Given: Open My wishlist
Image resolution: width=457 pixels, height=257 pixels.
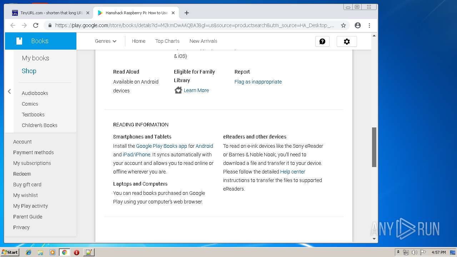Looking at the screenshot, I should click(x=25, y=195).
